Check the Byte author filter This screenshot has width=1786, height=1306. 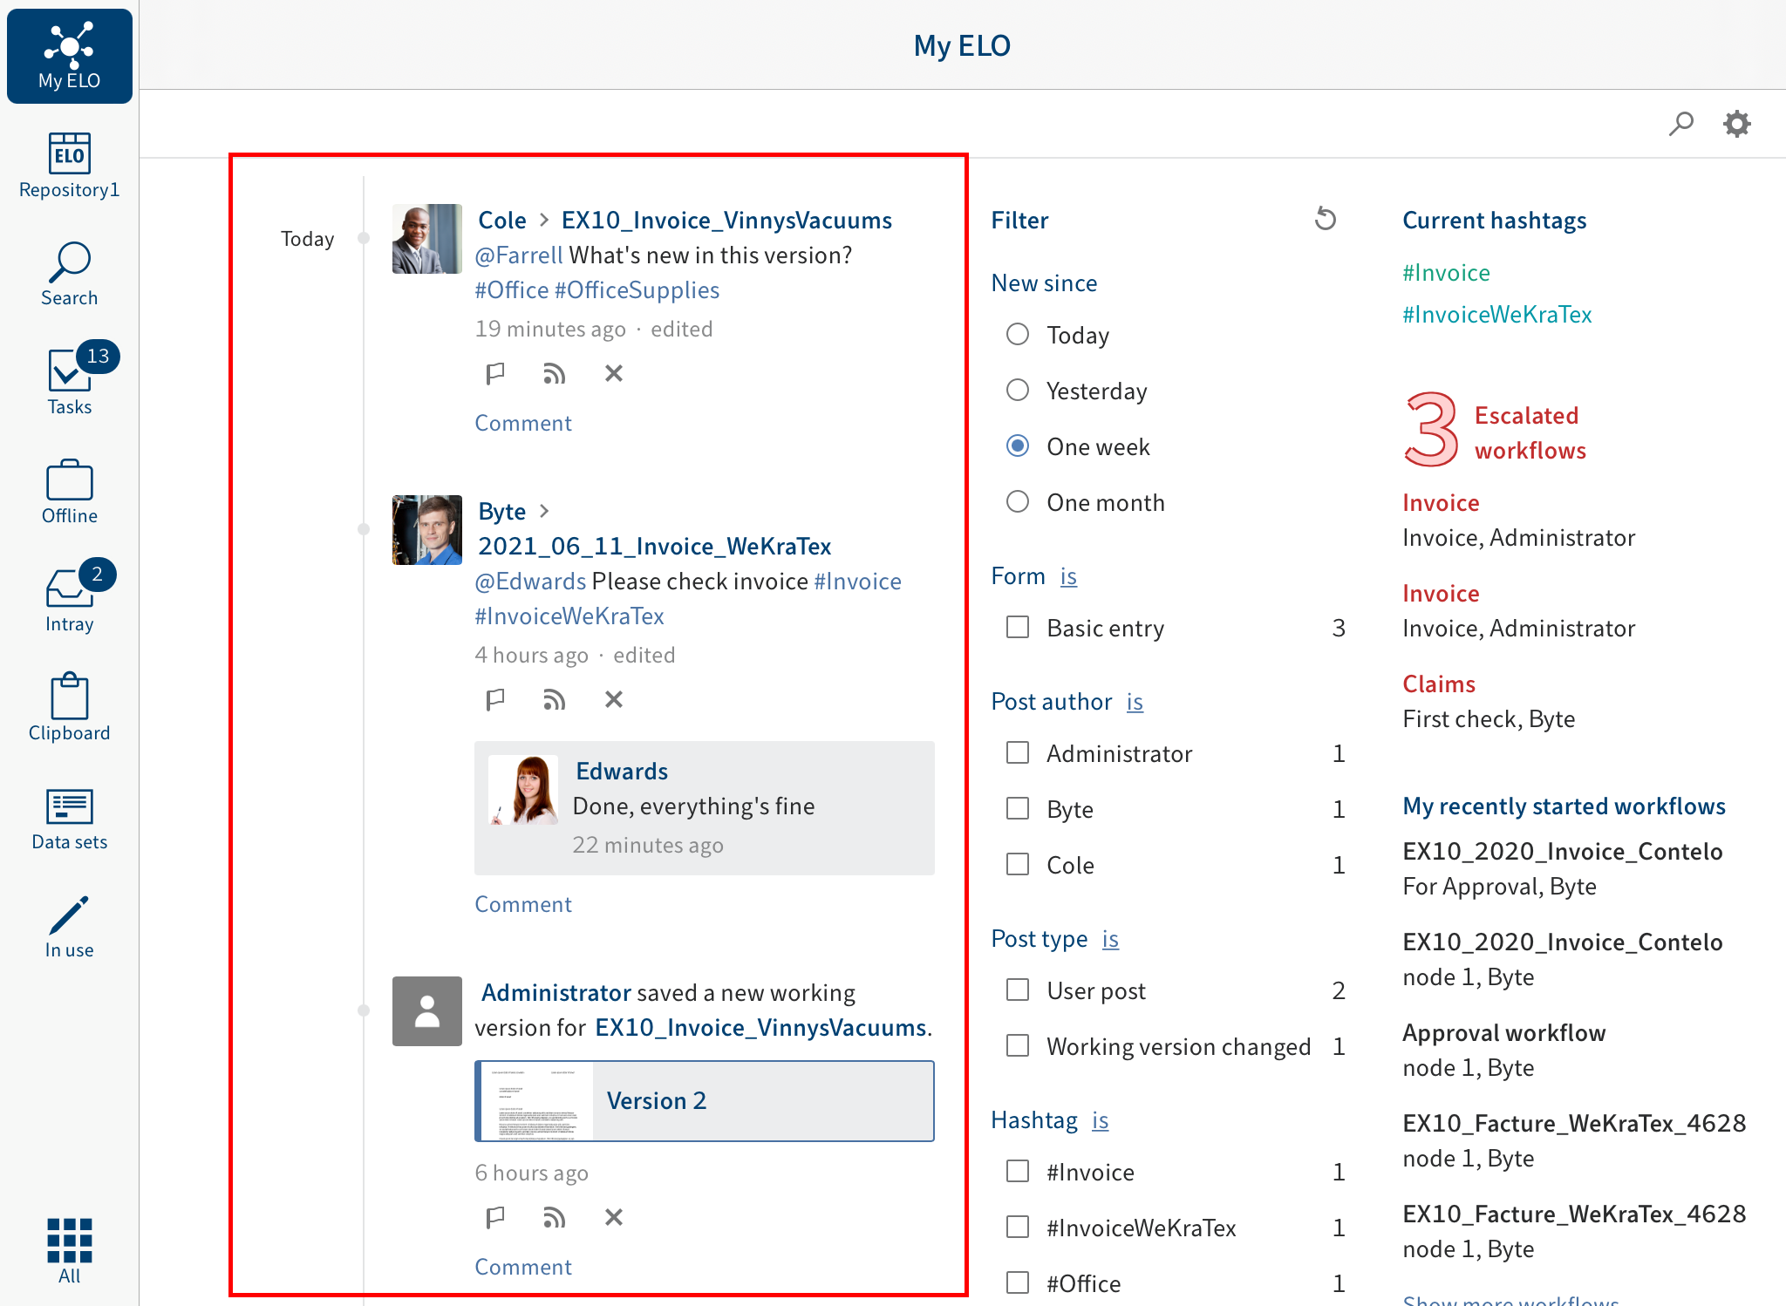click(1018, 809)
